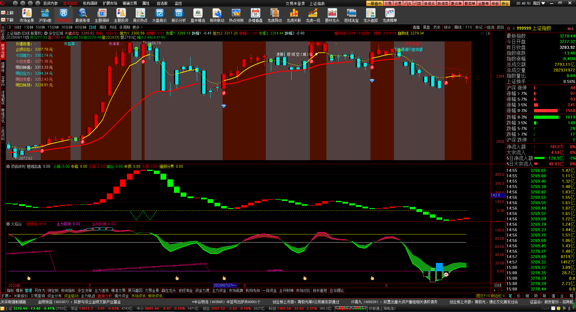The width and height of the screenshot is (576, 312).
Task: Open the 短线法宝 icon
Action: click(351, 15)
